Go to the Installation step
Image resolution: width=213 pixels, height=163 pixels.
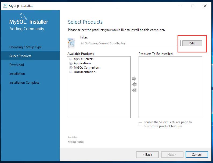(x=17, y=74)
